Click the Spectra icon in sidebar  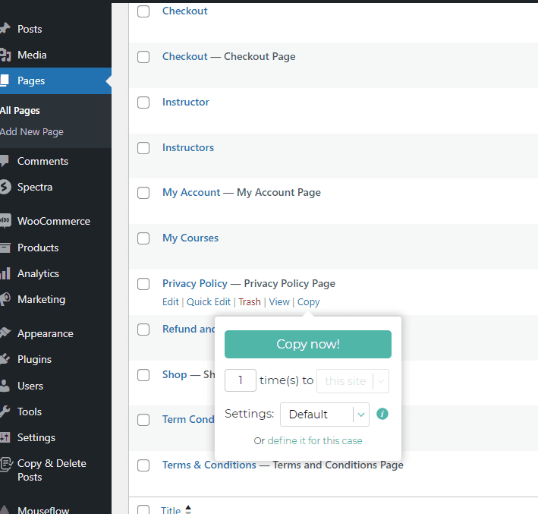[5, 187]
